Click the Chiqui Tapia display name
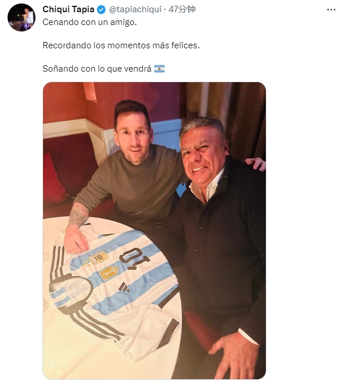 click(x=69, y=9)
